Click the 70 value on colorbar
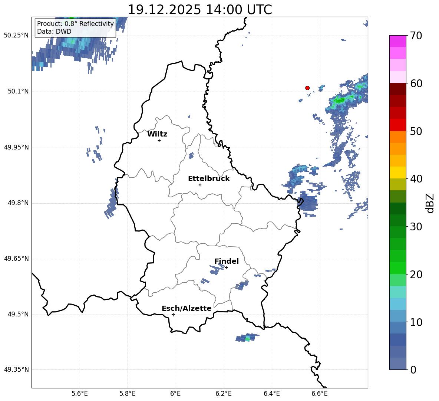The height and width of the screenshot is (401, 439). click(416, 36)
